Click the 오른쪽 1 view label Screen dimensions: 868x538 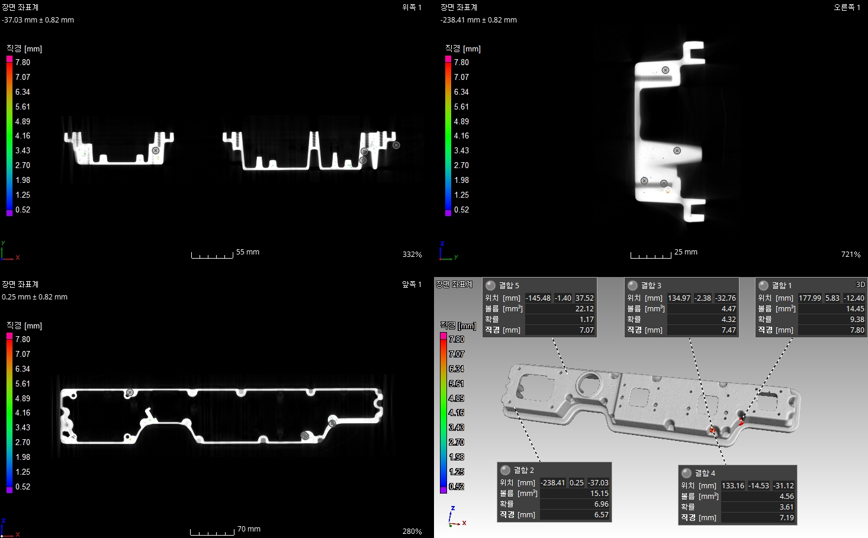[x=847, y=8]
